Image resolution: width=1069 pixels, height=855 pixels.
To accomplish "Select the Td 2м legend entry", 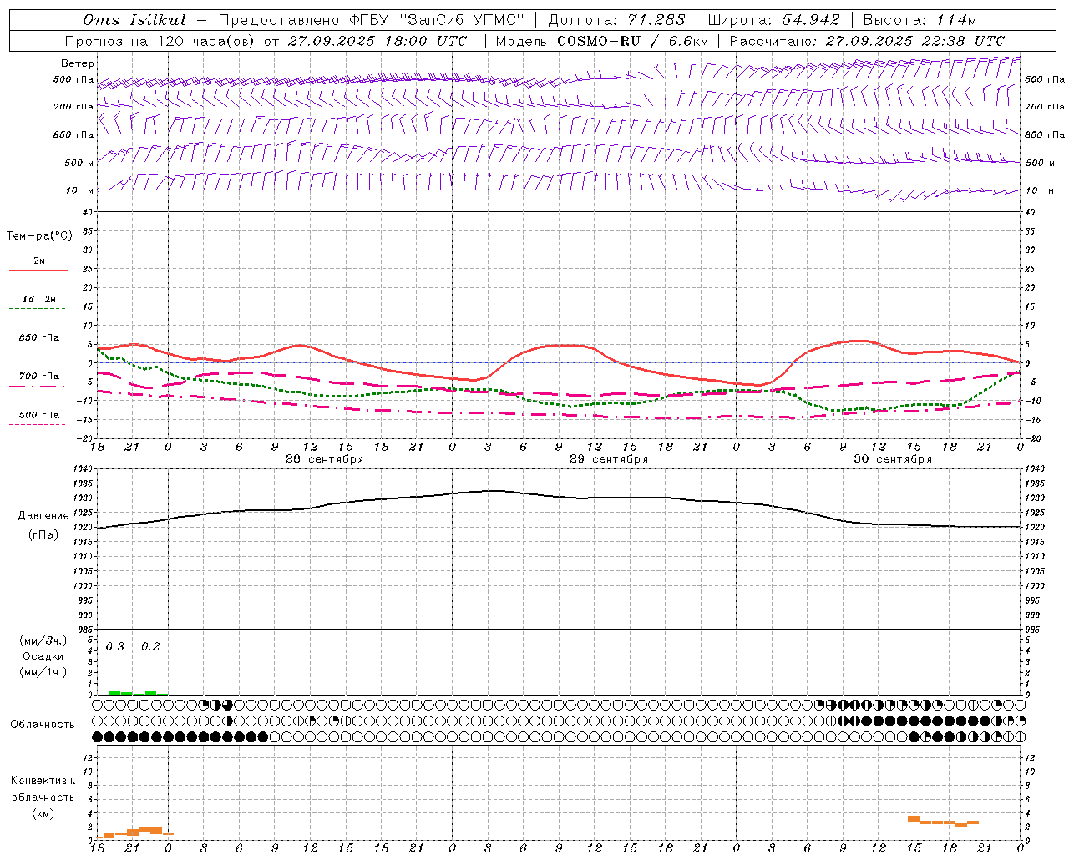I will [x=38, y=299].
